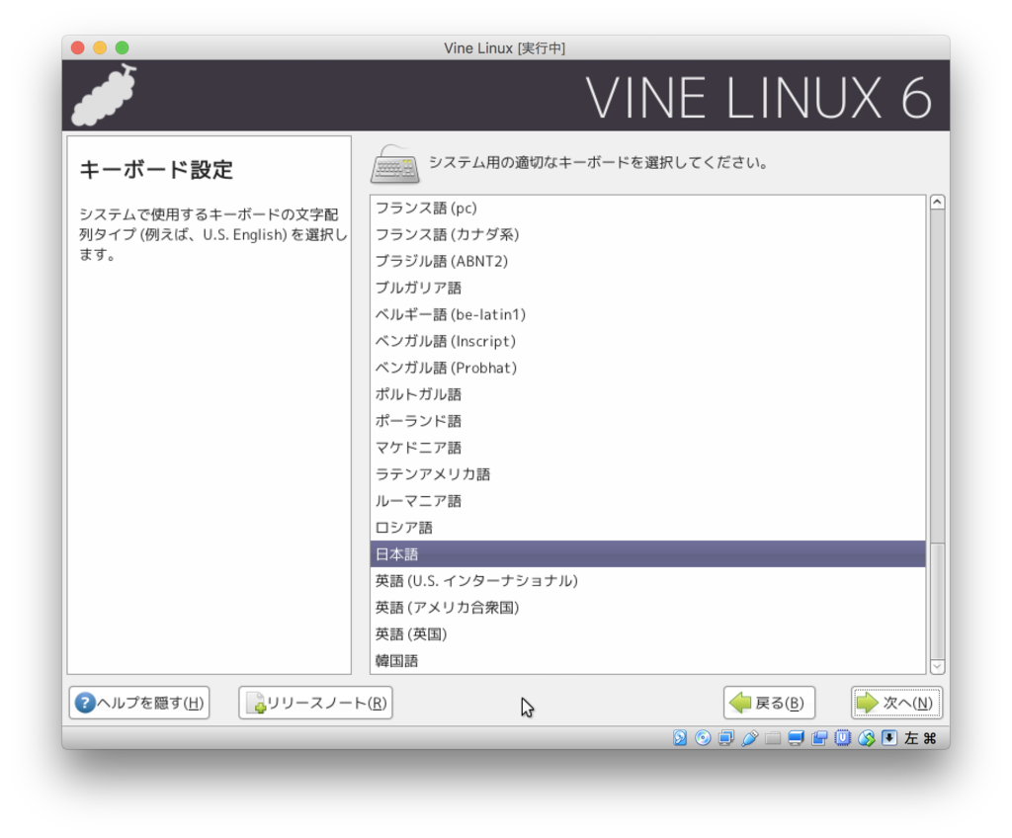Open the network adapters status icon
The height and width of the screenshot is (838, 1012).
point(726,738)
